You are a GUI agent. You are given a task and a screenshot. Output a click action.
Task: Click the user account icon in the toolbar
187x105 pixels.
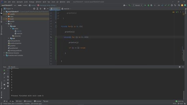tap(125, 5)
